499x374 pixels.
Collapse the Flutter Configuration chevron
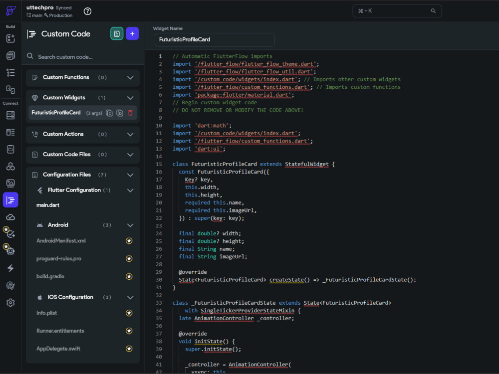130,190
